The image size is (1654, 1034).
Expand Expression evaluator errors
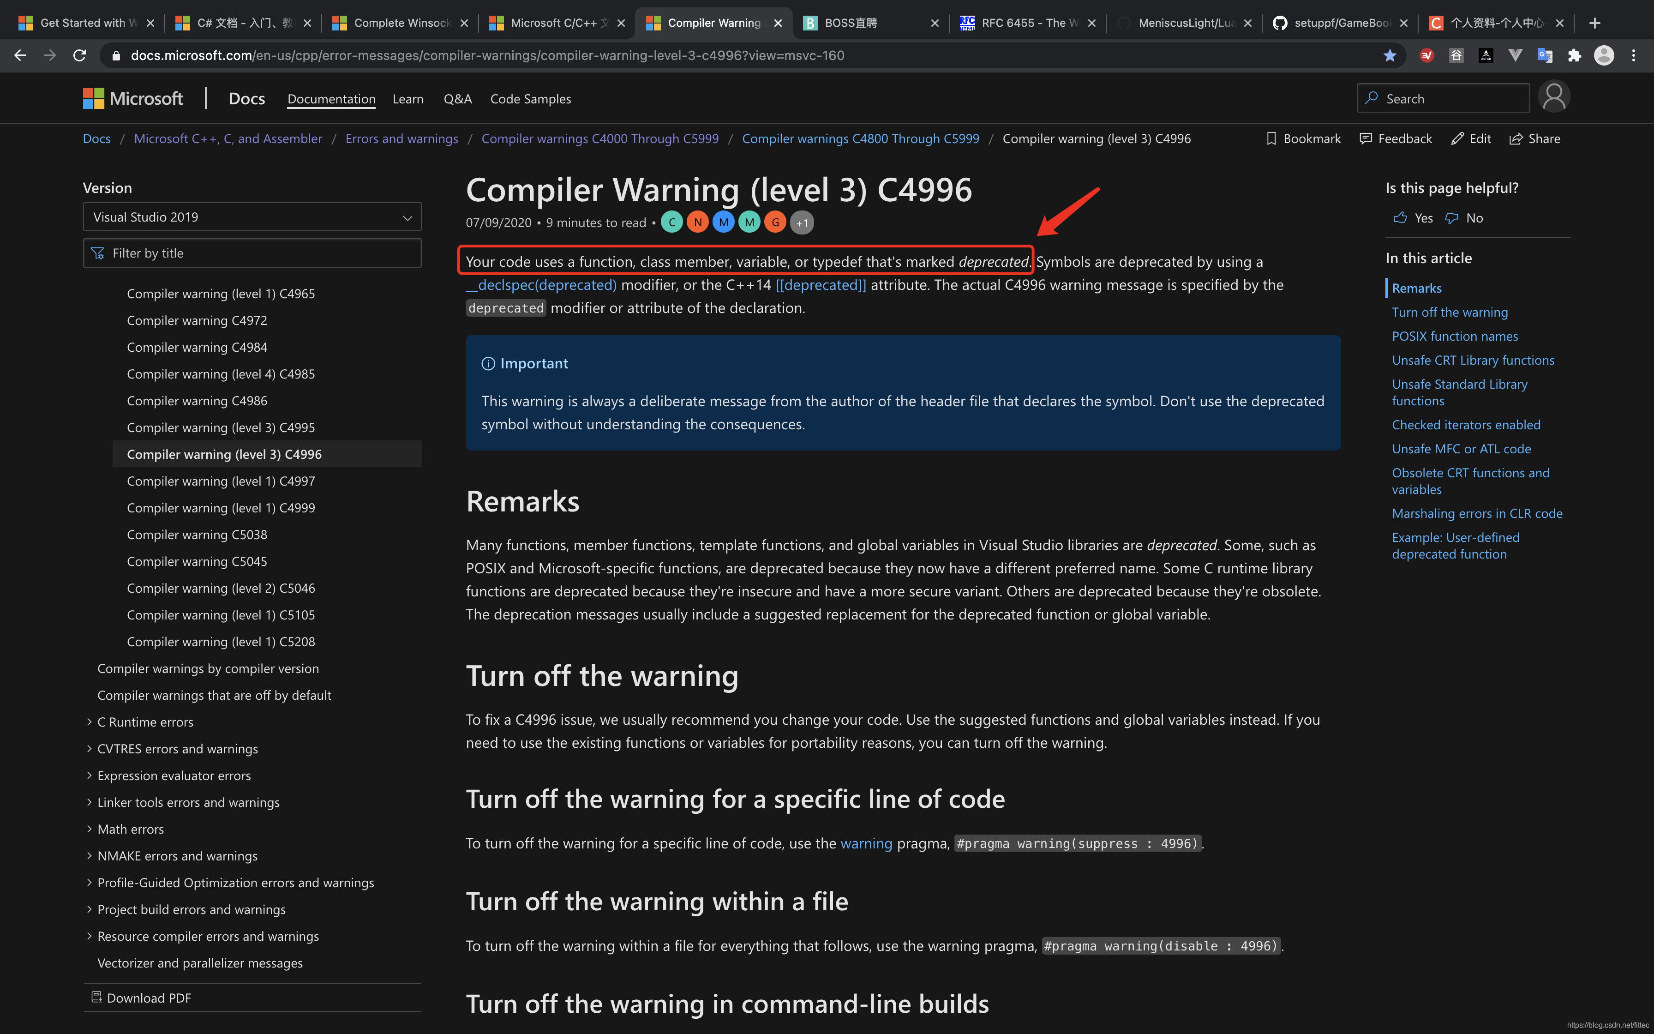pos(89,775)
